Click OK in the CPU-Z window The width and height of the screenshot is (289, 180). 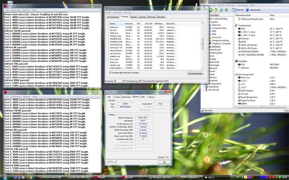tap(164, 162)
